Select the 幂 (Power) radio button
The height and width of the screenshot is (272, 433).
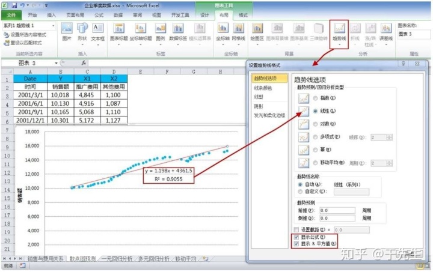click(x=315, y=150)
